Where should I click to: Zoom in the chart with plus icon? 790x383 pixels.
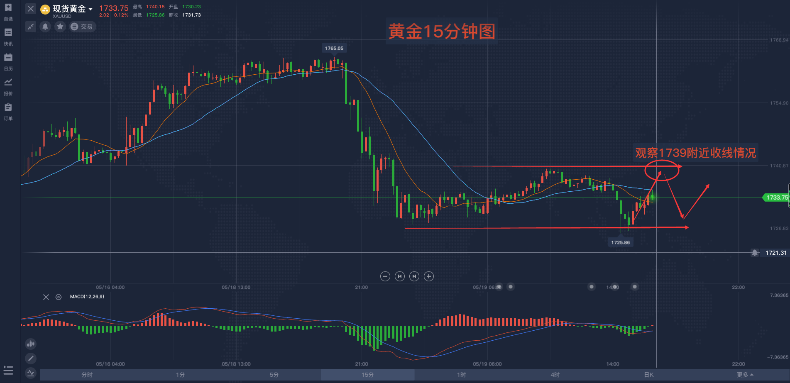click(429, 276)
